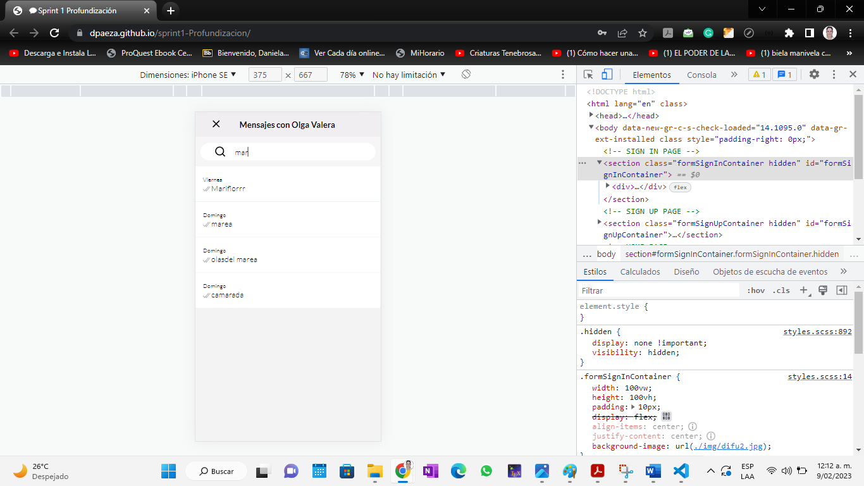
Task: Click the flex badge next to the div
Action: 680,187
